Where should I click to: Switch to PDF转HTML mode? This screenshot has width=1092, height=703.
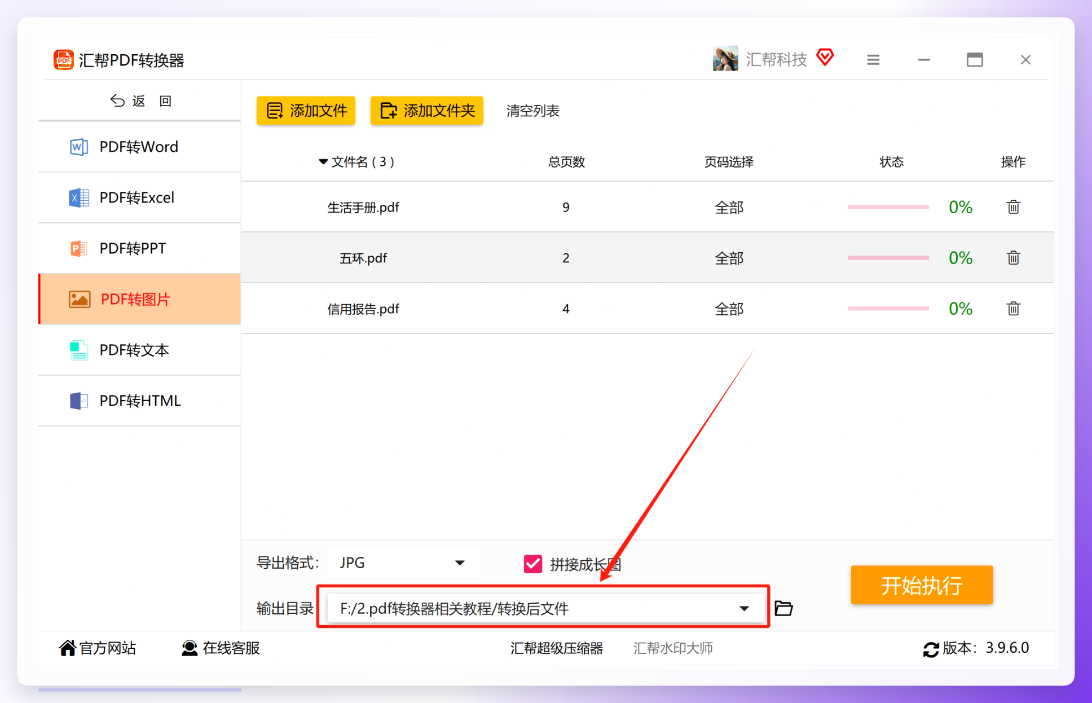[x=139, y=401]
